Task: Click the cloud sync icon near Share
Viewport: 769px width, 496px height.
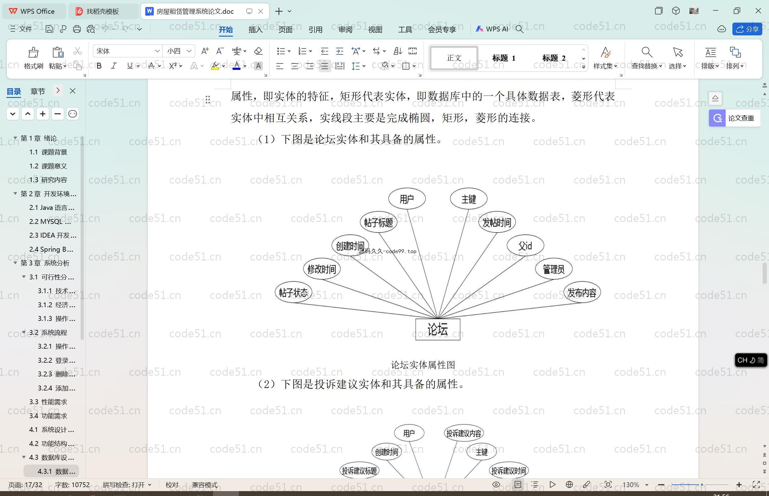Action: coord(721,29)
